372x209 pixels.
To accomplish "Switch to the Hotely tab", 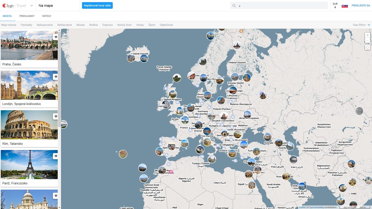I will pos(47,16).
